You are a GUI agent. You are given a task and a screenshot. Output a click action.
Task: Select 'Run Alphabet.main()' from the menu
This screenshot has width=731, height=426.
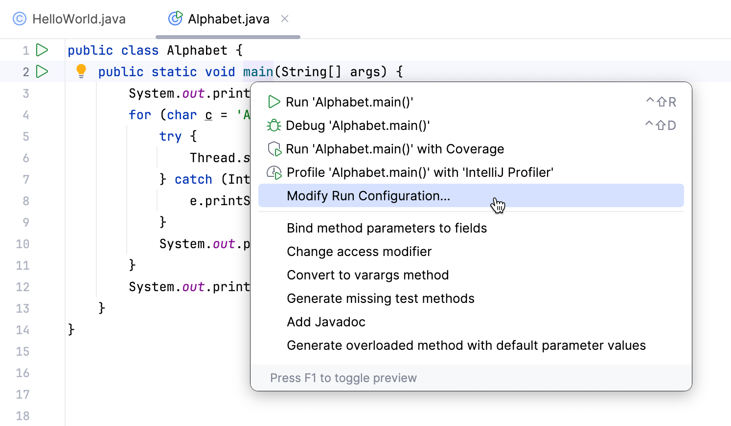pos(349,102)
